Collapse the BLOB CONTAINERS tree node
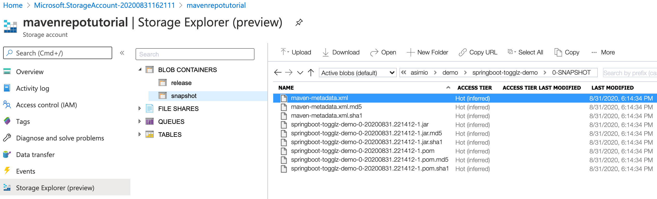 [140, 69]
